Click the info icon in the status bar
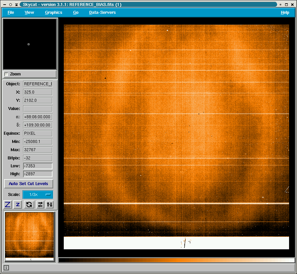This screenshot has height=274, width=297. (x=6, y=268)
